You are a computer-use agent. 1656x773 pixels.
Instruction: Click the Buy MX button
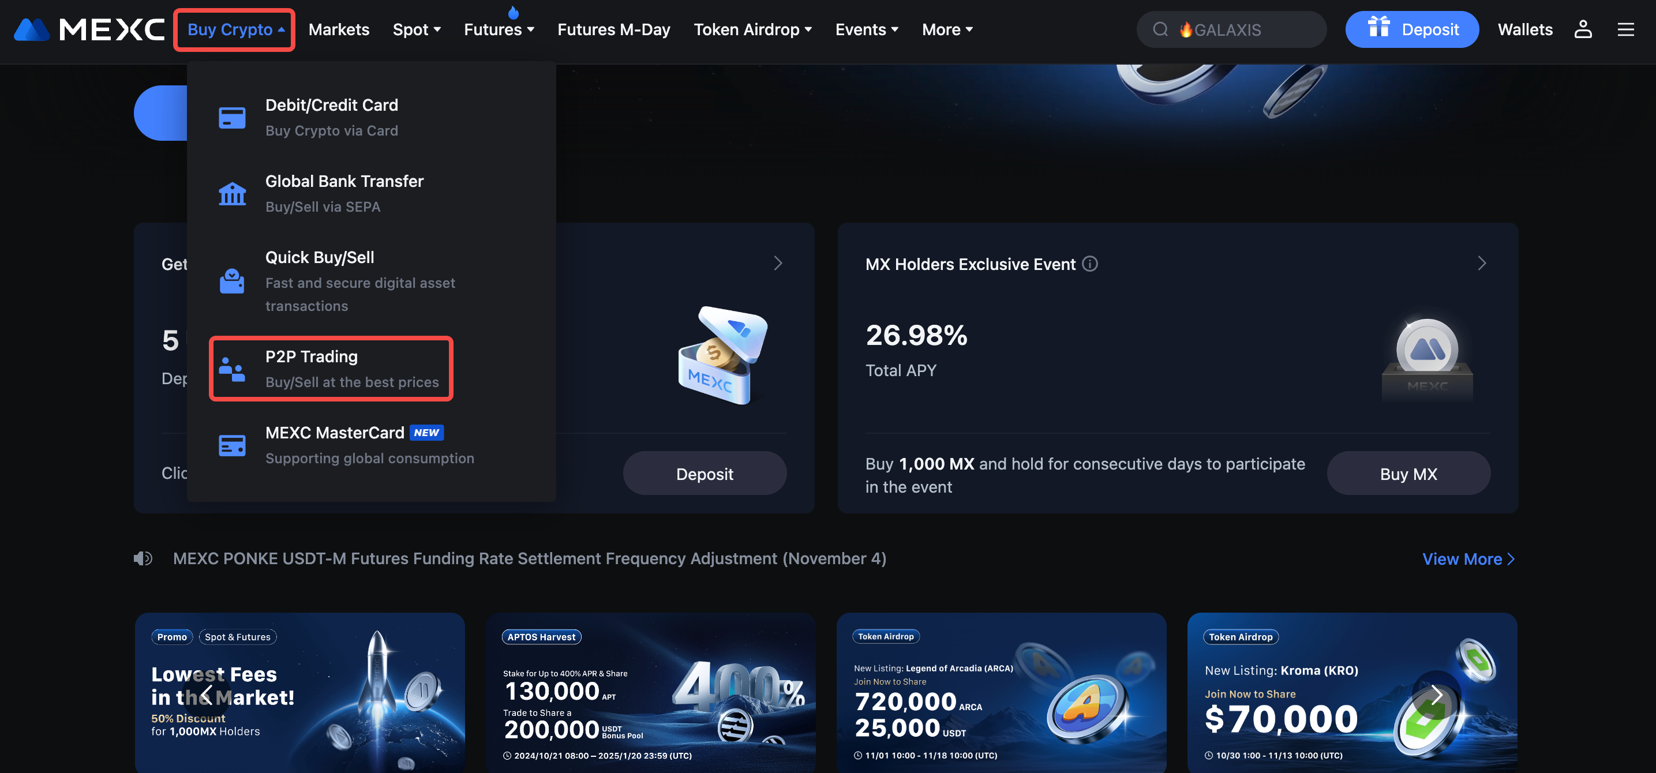point(1408,474)
